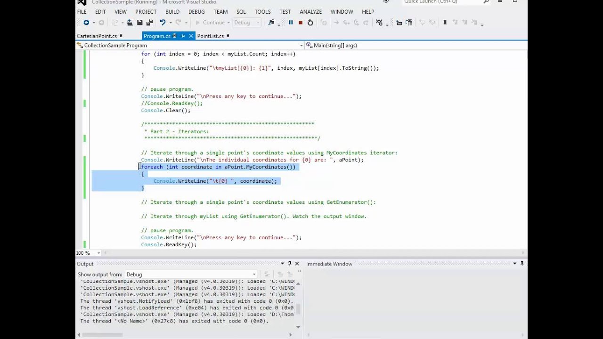Click the Redo arrow icon
The width and height of the screenshot is (603, 339).
(x=178, y=23)
